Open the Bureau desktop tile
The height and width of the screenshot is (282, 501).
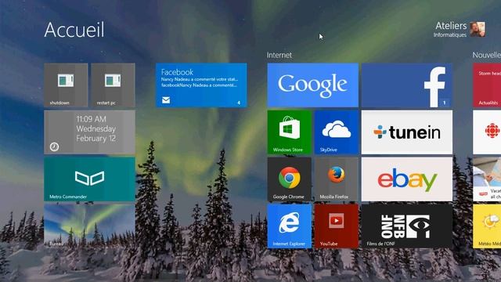[x=89, y=226]
